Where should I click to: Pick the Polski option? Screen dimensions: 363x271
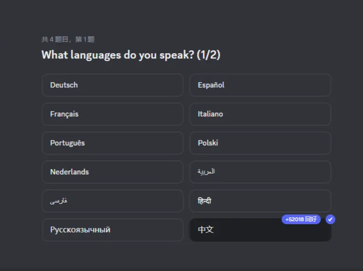pyautogui.click(x=261, y=143)
